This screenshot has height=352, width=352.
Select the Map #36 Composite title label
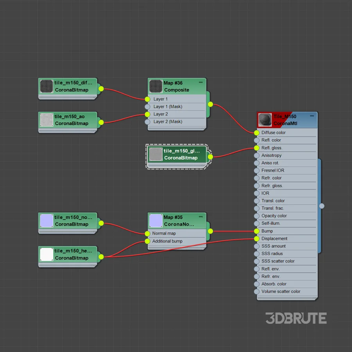pos(176,86)
